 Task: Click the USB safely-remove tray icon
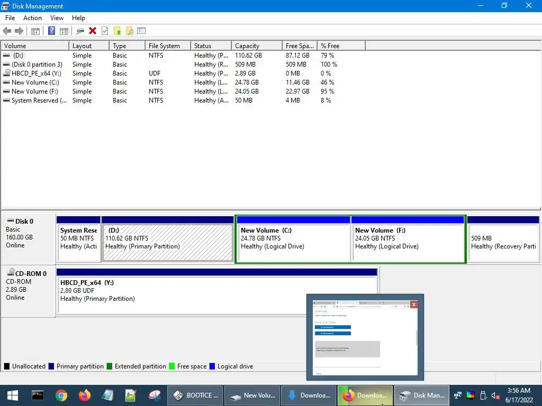pos(483,395)
